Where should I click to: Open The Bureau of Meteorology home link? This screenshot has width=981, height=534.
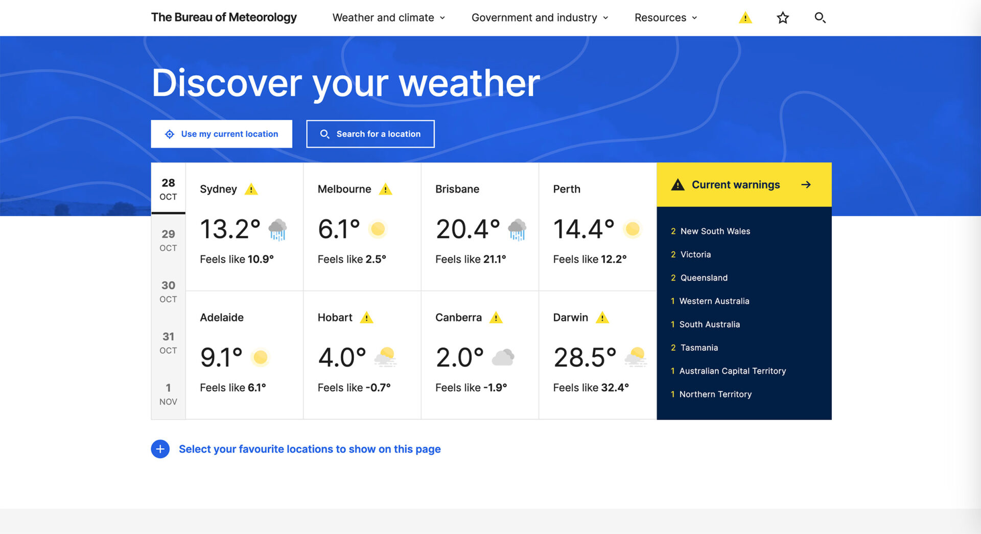pos(224,17)
